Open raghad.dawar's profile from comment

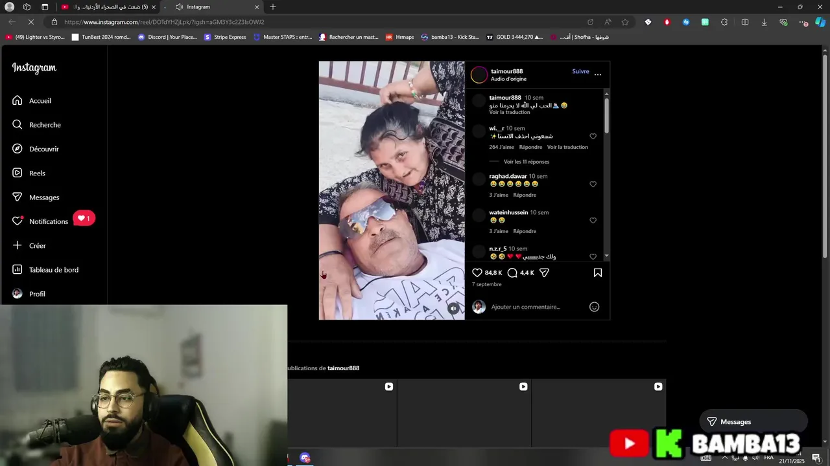508,176
